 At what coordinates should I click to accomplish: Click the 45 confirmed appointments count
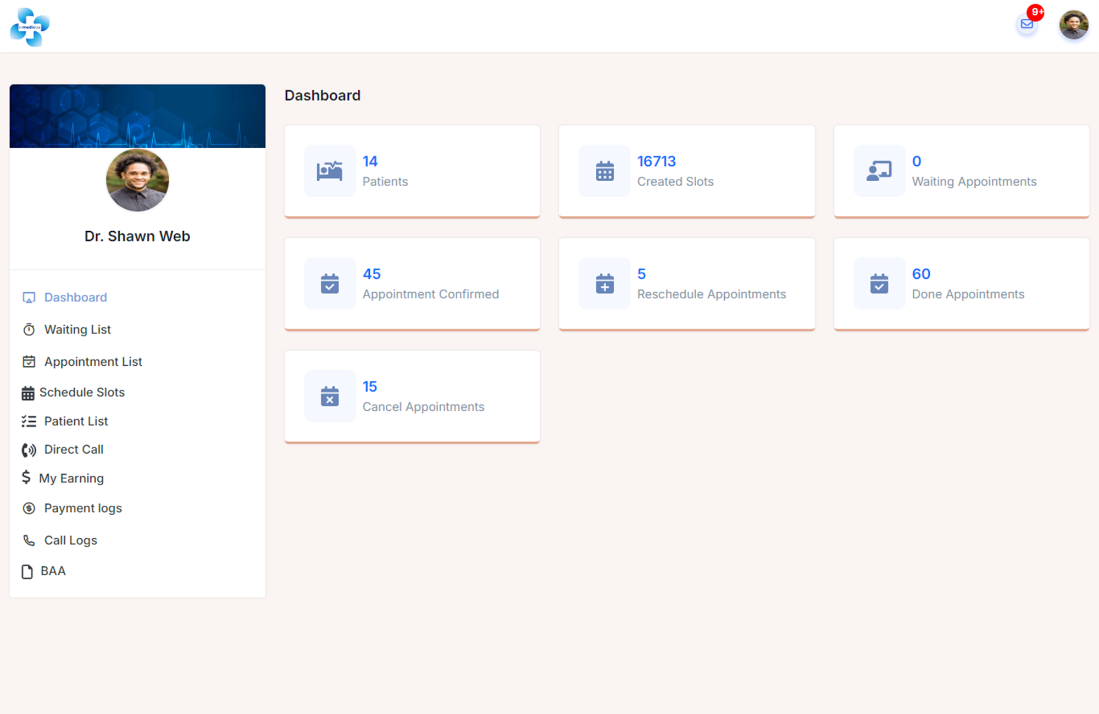371,274
